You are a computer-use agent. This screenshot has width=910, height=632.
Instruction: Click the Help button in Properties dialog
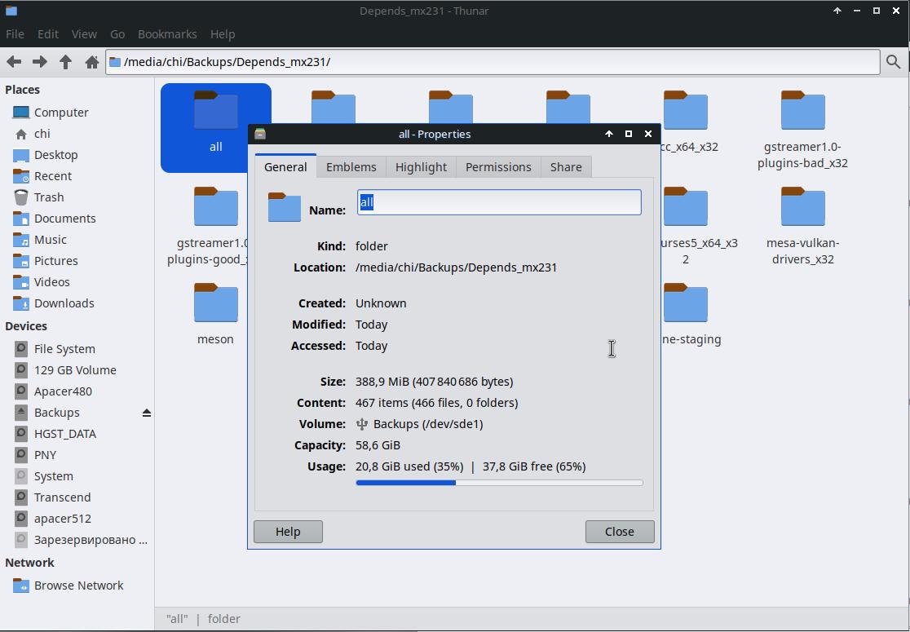pos(288,532)
